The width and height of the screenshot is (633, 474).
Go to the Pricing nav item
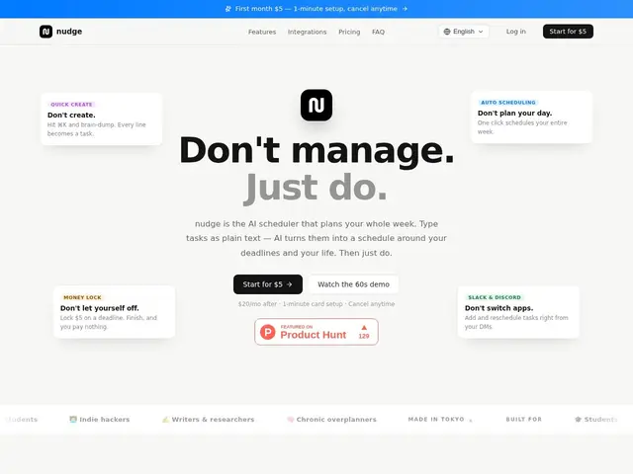pyautogui.click(x=349, y=32)
